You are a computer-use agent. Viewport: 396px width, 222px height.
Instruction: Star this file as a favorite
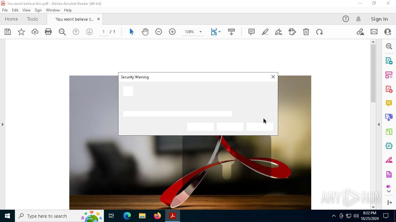[21, 32]
